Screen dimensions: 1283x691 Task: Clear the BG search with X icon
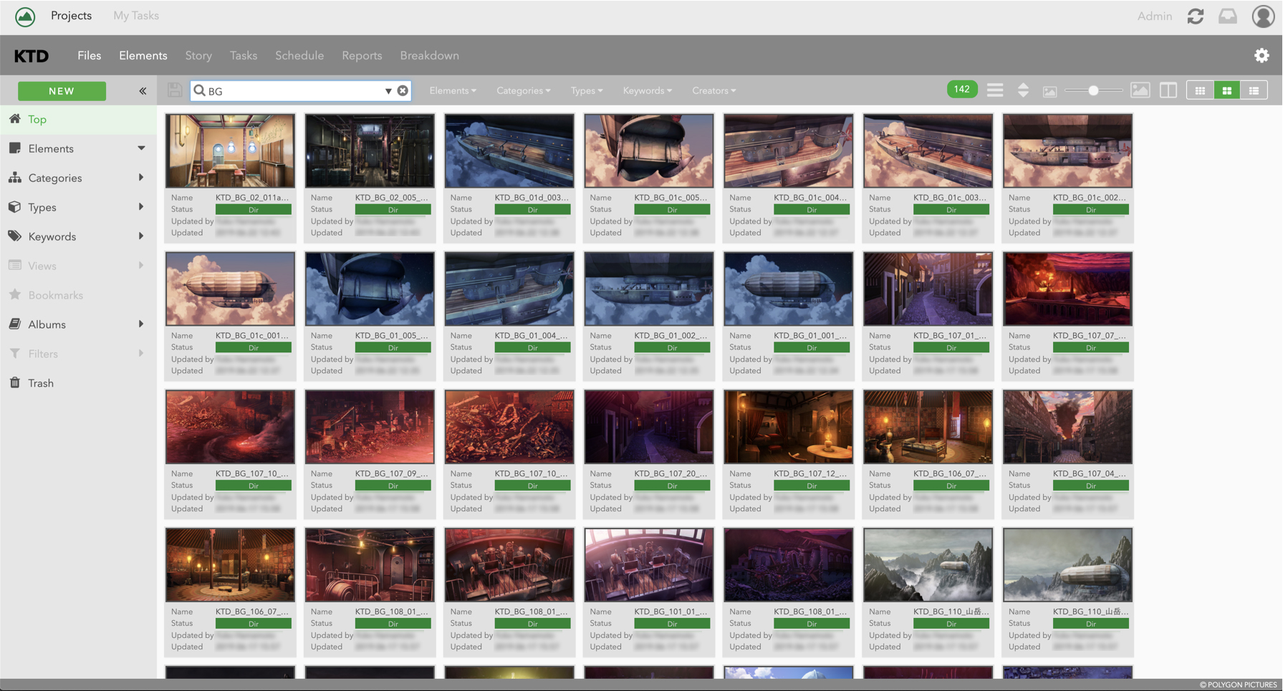click(403, 91)
